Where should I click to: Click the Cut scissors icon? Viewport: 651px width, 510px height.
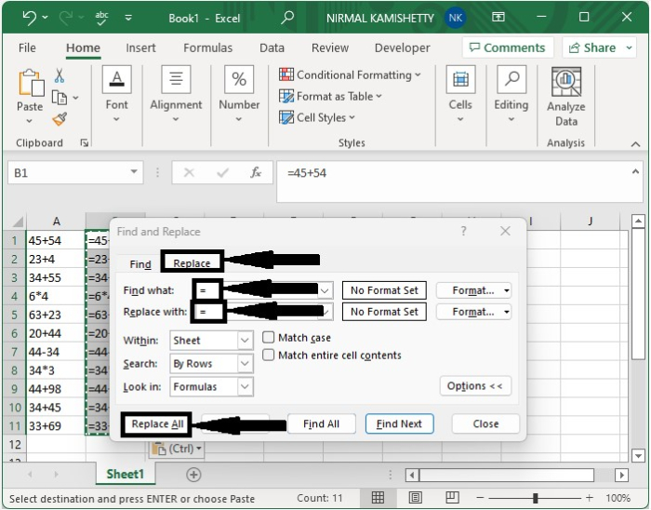(x=59, y=75)
